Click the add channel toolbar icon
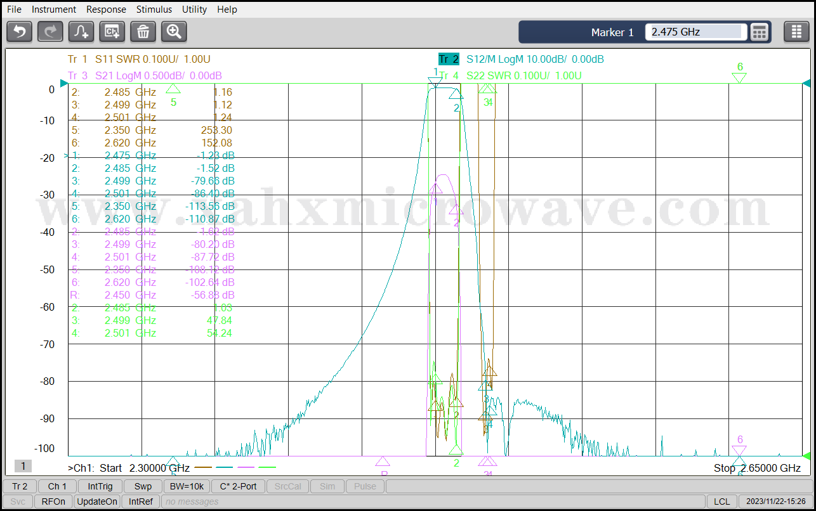This screenshot has width=816, height=511. tap(112, 32)
